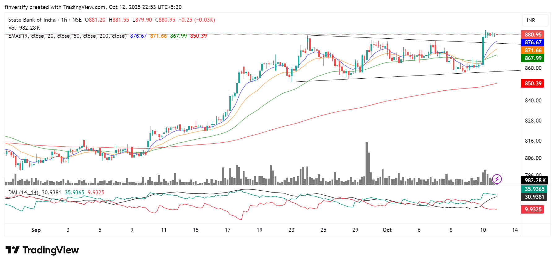Click the blue 876.67 price axis tag
This screenshot has height=264, width=555.
[x=533, y=42]
